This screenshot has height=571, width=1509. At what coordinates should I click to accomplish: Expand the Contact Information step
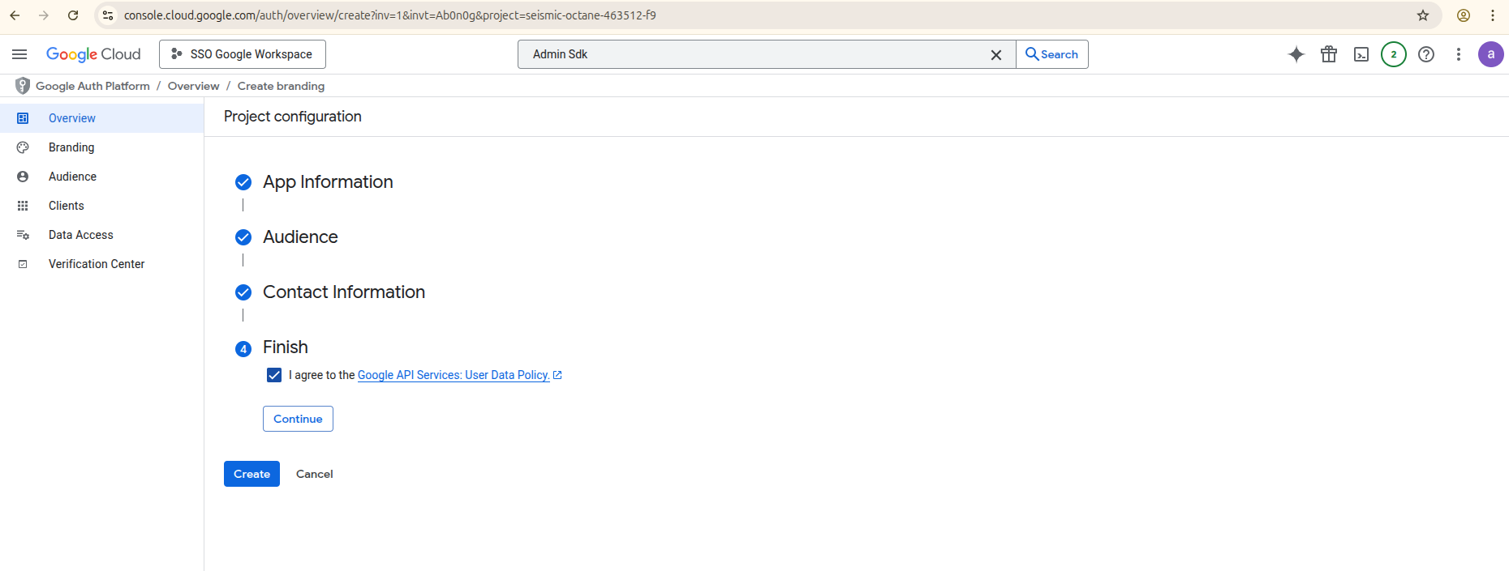343,292
